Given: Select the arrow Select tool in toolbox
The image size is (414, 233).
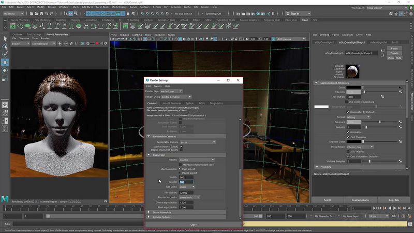Looking at the screenshot, I should (x=5, y=38).
